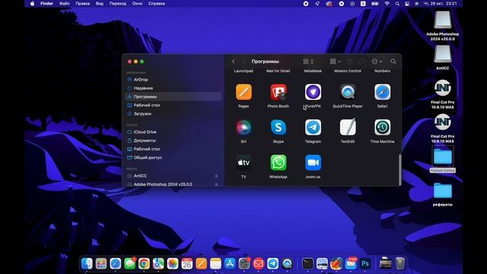Open the Finder menu in menu bar
The image size is (487, 274).
tap(46, 4)
